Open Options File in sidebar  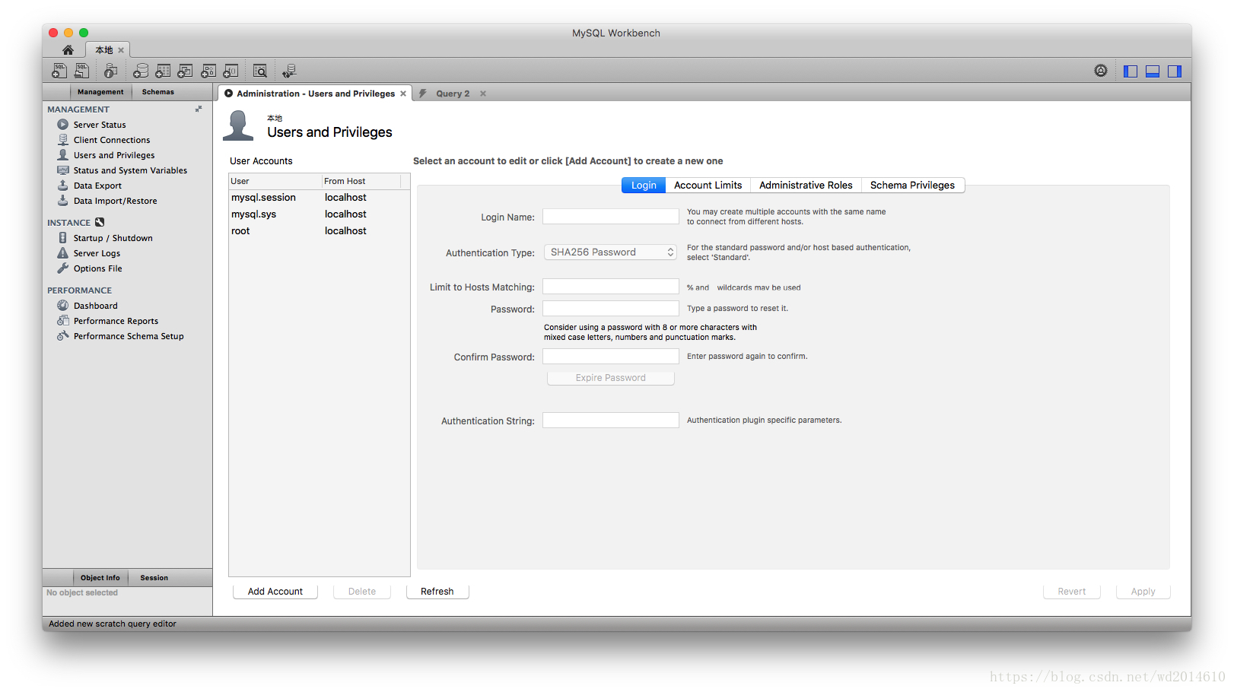point(97,268)
